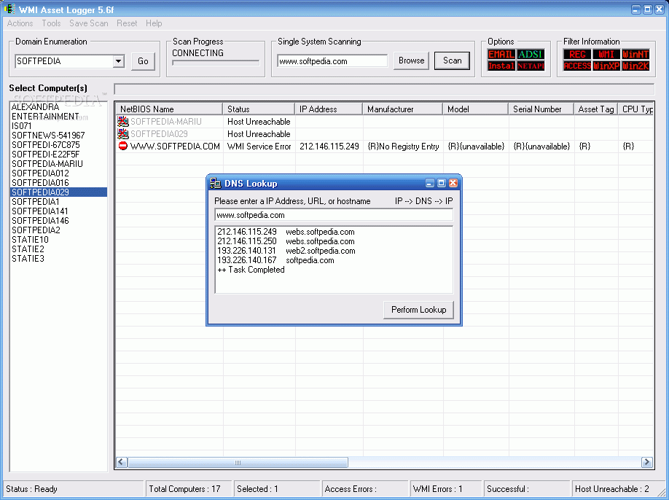
Task: Click the Browse button
Action: click(x=411, y=60)
